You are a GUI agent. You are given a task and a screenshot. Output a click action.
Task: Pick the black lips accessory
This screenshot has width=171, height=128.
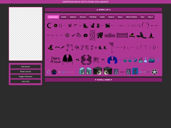pos(85,35)
